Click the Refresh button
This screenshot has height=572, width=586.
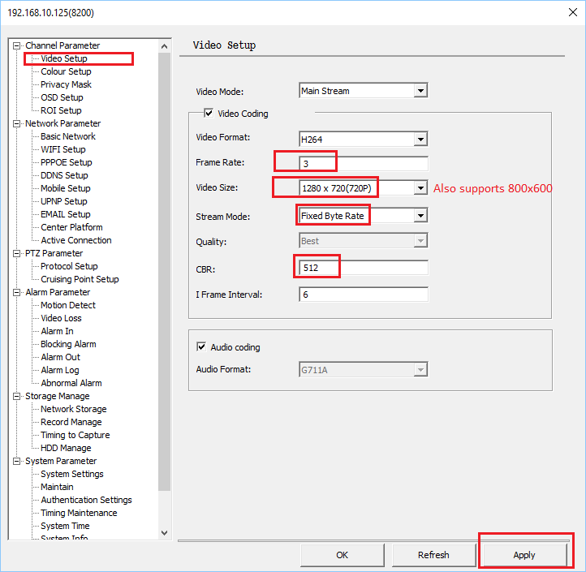[433, 555]
